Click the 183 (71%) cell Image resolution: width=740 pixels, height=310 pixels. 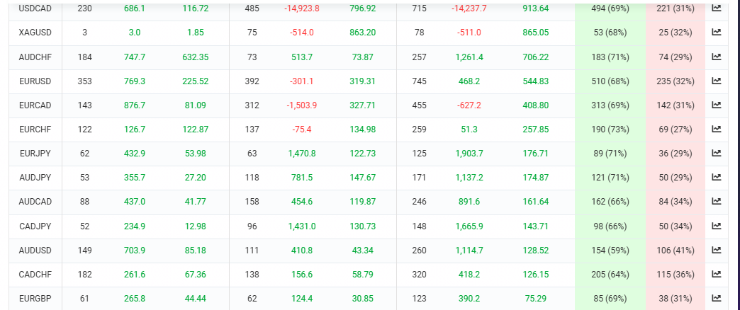click(x=610, y=57)
